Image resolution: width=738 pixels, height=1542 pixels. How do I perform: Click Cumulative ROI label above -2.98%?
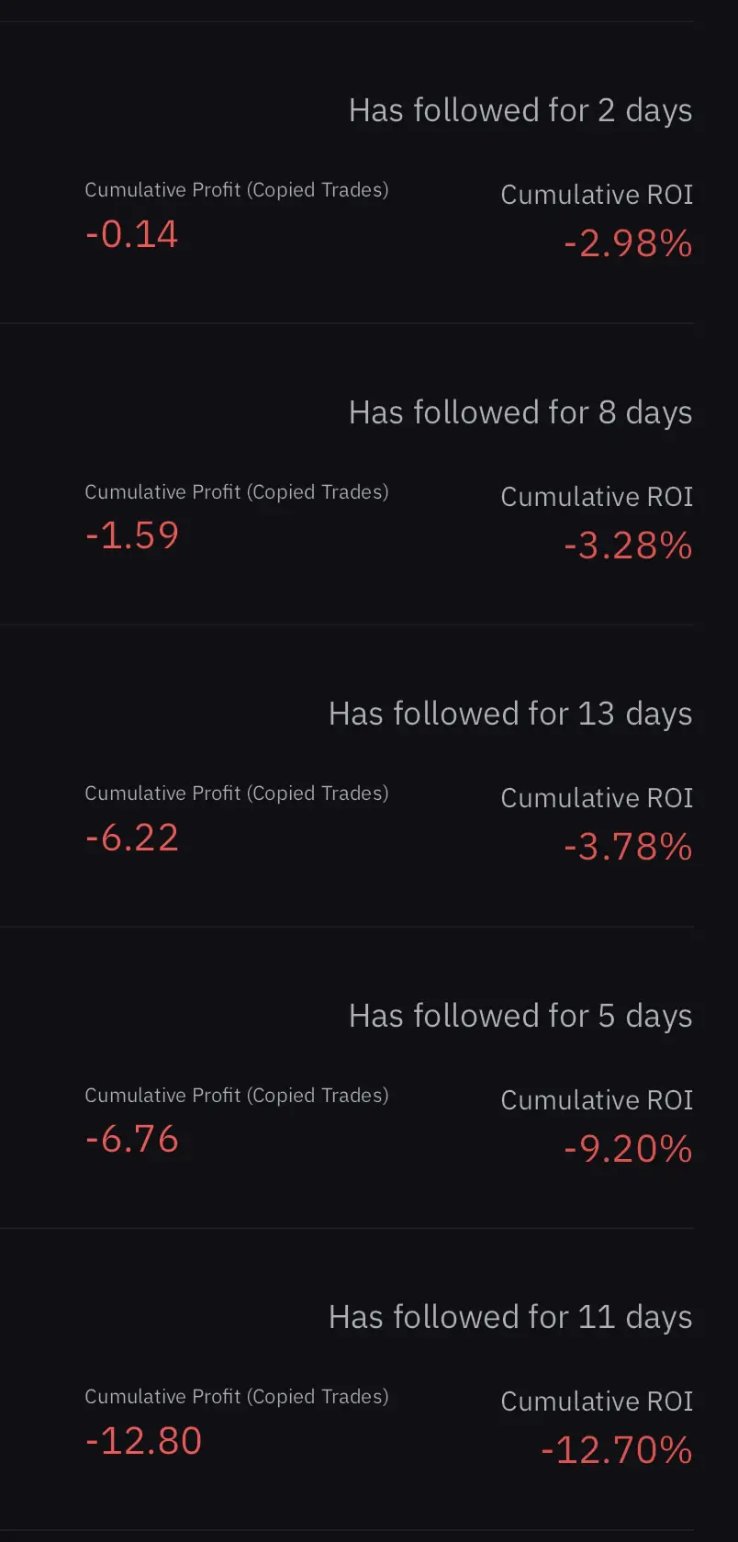coord(597,195)
